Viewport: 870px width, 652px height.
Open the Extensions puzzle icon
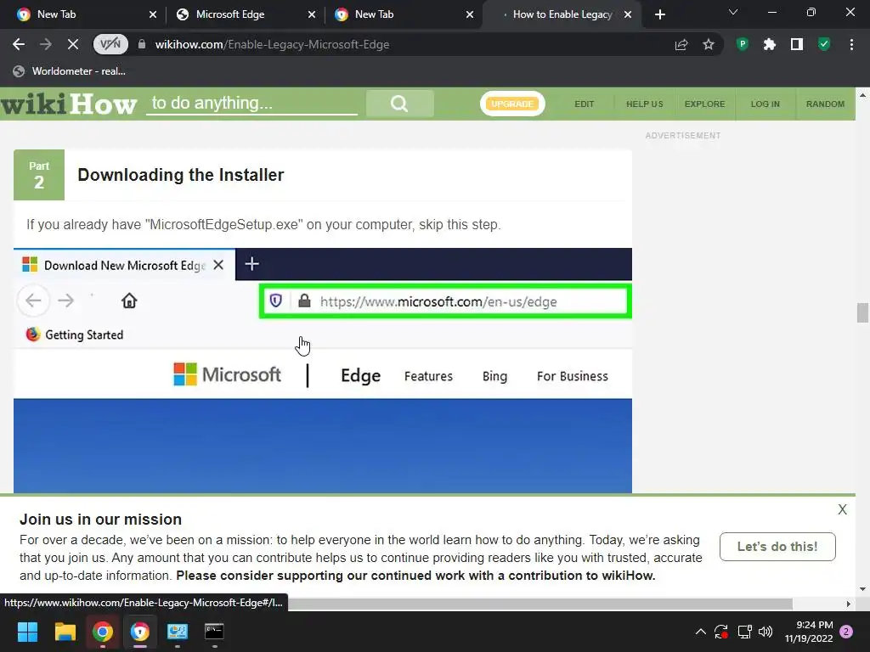click(x=769, y=44)
